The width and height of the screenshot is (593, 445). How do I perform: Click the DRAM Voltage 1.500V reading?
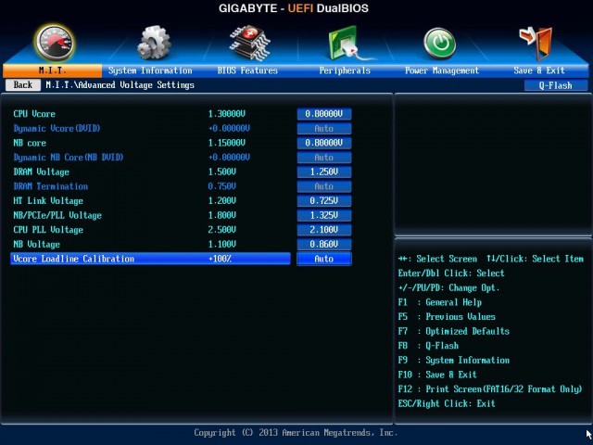pos(222,172)
